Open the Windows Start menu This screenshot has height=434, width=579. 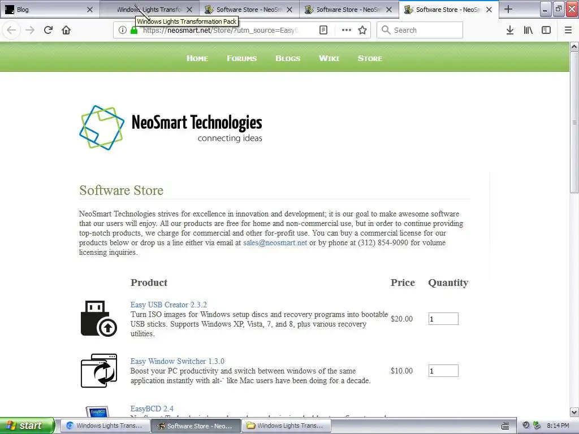(27, 426)
